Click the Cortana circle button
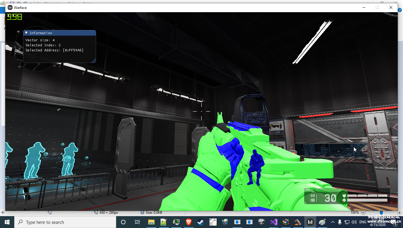Image resolution: width=403 pixels, height=228 pixels. click(123, 222)
